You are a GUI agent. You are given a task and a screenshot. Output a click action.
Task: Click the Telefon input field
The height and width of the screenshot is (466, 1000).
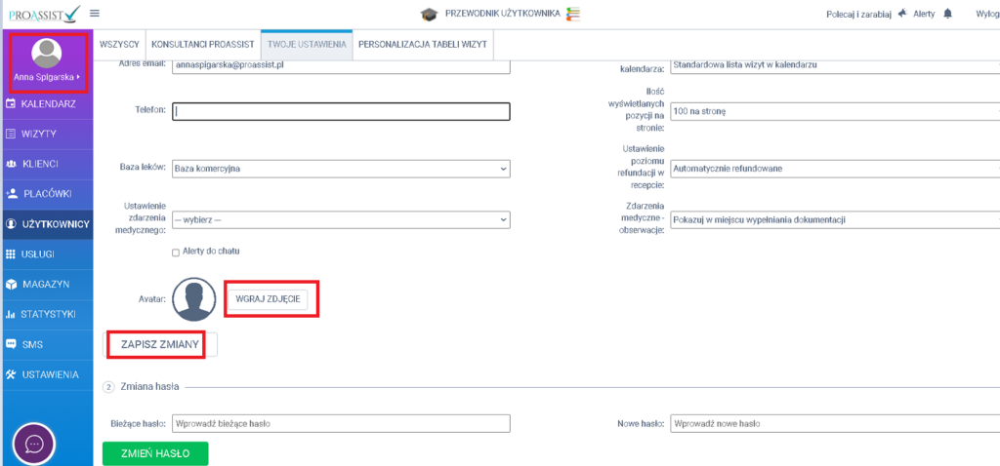tap(341, 111)
